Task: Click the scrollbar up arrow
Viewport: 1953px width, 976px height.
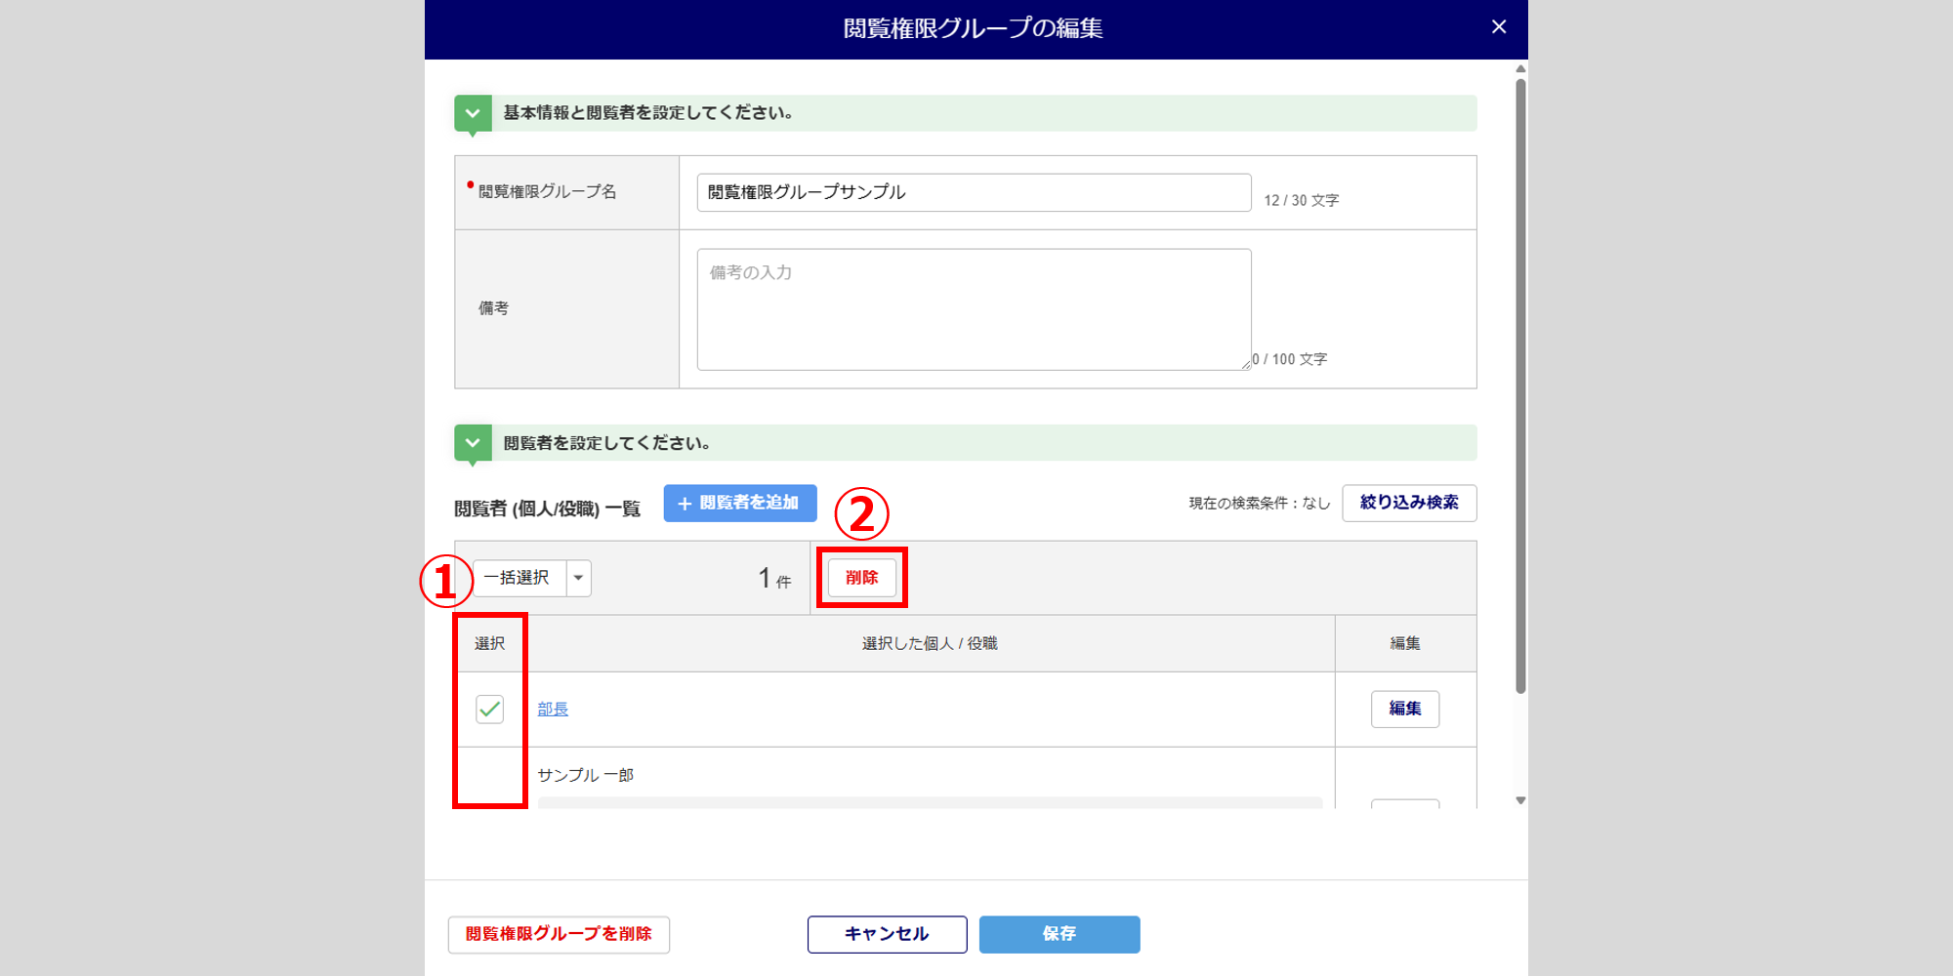Action: [x=1520, y=69]
